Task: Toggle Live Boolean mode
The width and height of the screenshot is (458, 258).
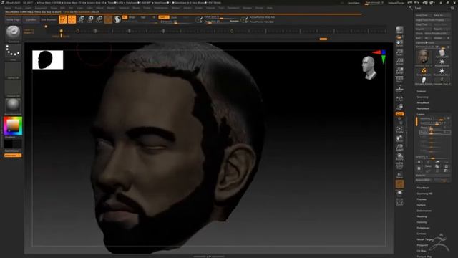Action: 49,19
